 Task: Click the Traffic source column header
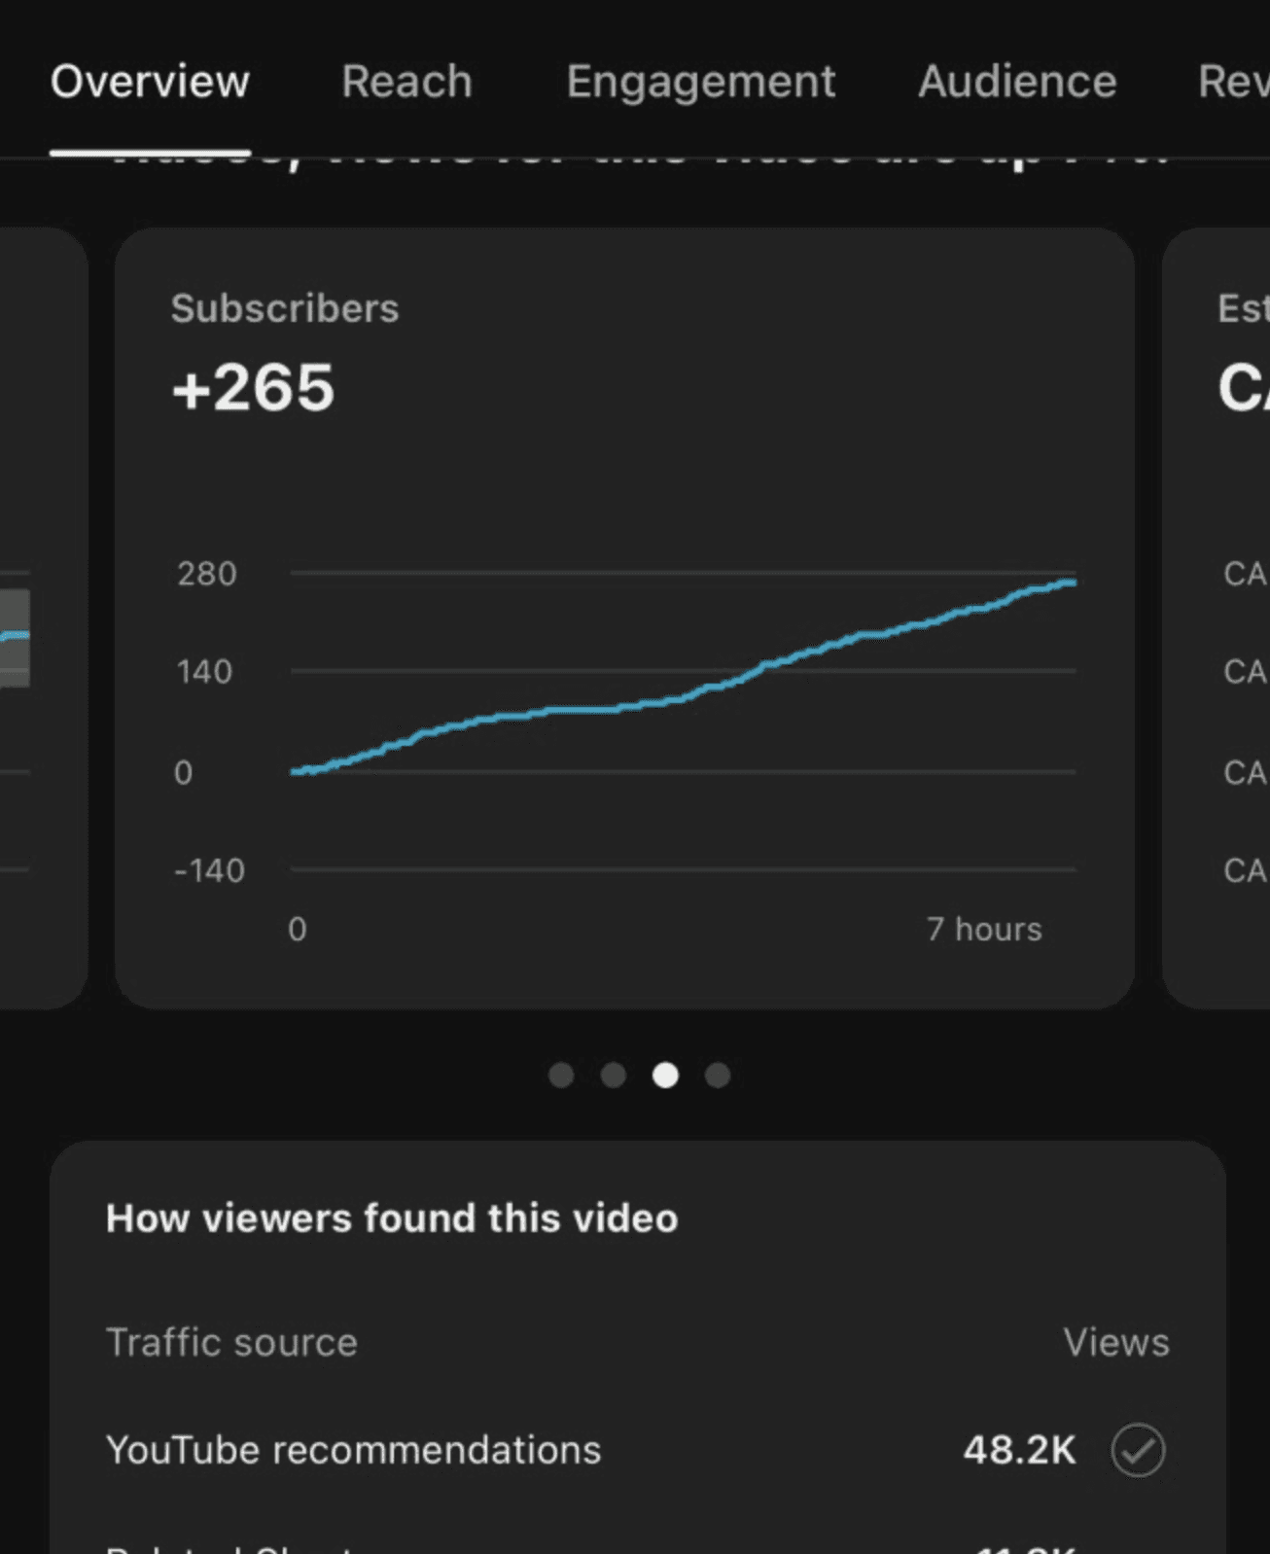click(x=231, y=1343)
